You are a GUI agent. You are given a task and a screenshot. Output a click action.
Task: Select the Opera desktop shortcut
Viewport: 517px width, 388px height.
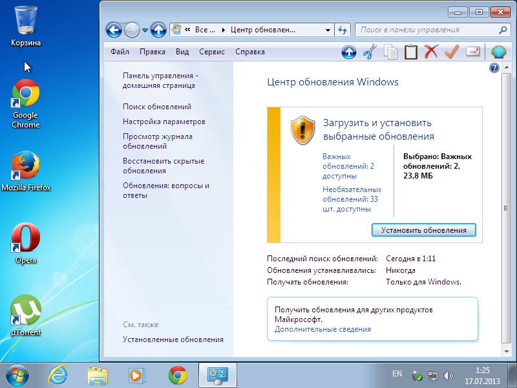pyautogui.click(x=26, y=244)
